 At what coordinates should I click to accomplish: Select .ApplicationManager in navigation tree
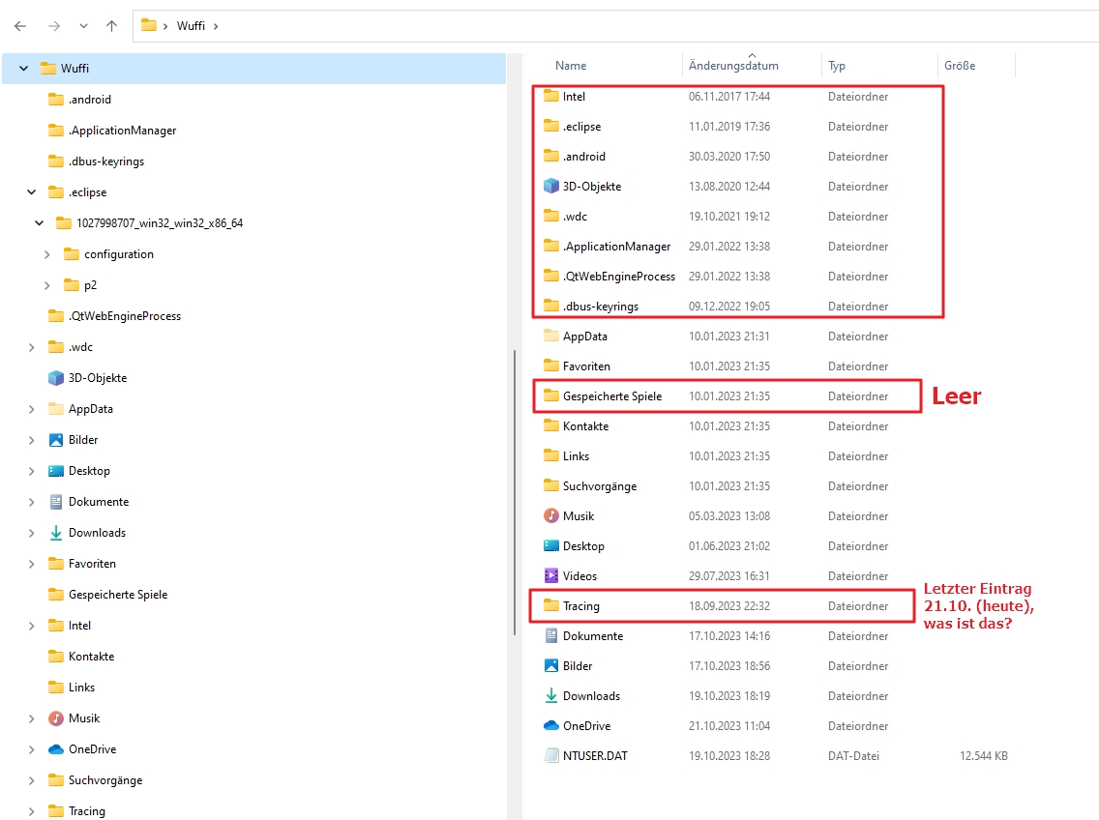coord(112,131)
